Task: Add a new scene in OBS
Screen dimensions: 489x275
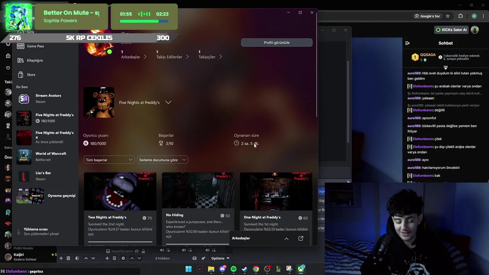Action: point(61,258)
